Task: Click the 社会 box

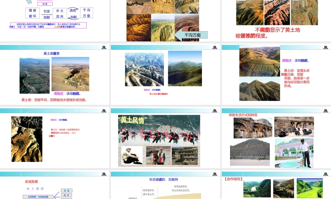Action: pos(67,190)
